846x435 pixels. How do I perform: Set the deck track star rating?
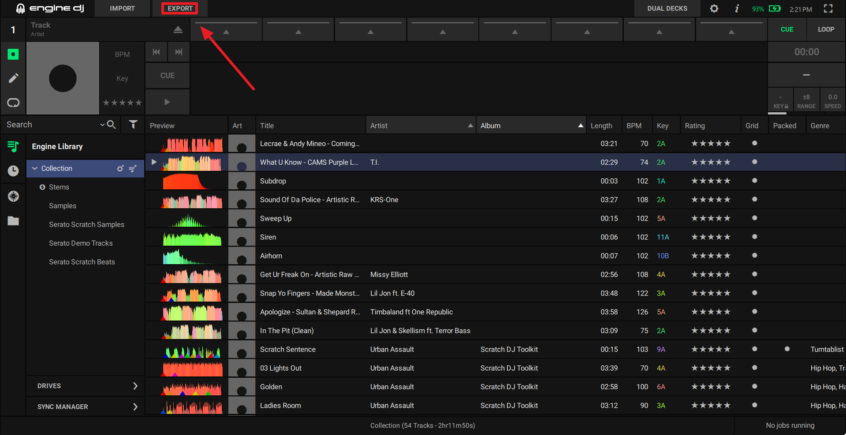click(122, 103)
